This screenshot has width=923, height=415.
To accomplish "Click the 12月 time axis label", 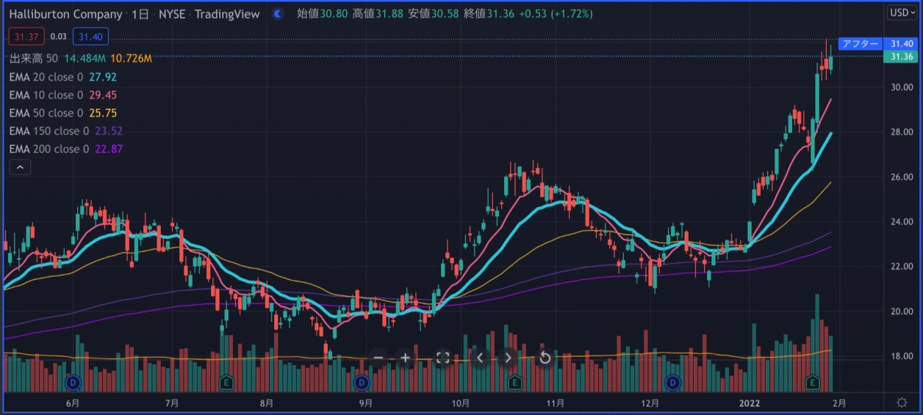I will point(650,403).
